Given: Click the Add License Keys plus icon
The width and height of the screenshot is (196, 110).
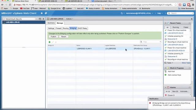Looking at the screenshot, I should [165, 75].
